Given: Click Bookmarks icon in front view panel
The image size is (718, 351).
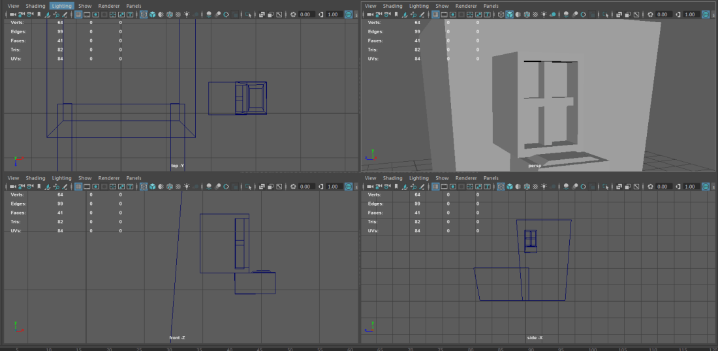Looking at the screenshot, I should (39, 187).
